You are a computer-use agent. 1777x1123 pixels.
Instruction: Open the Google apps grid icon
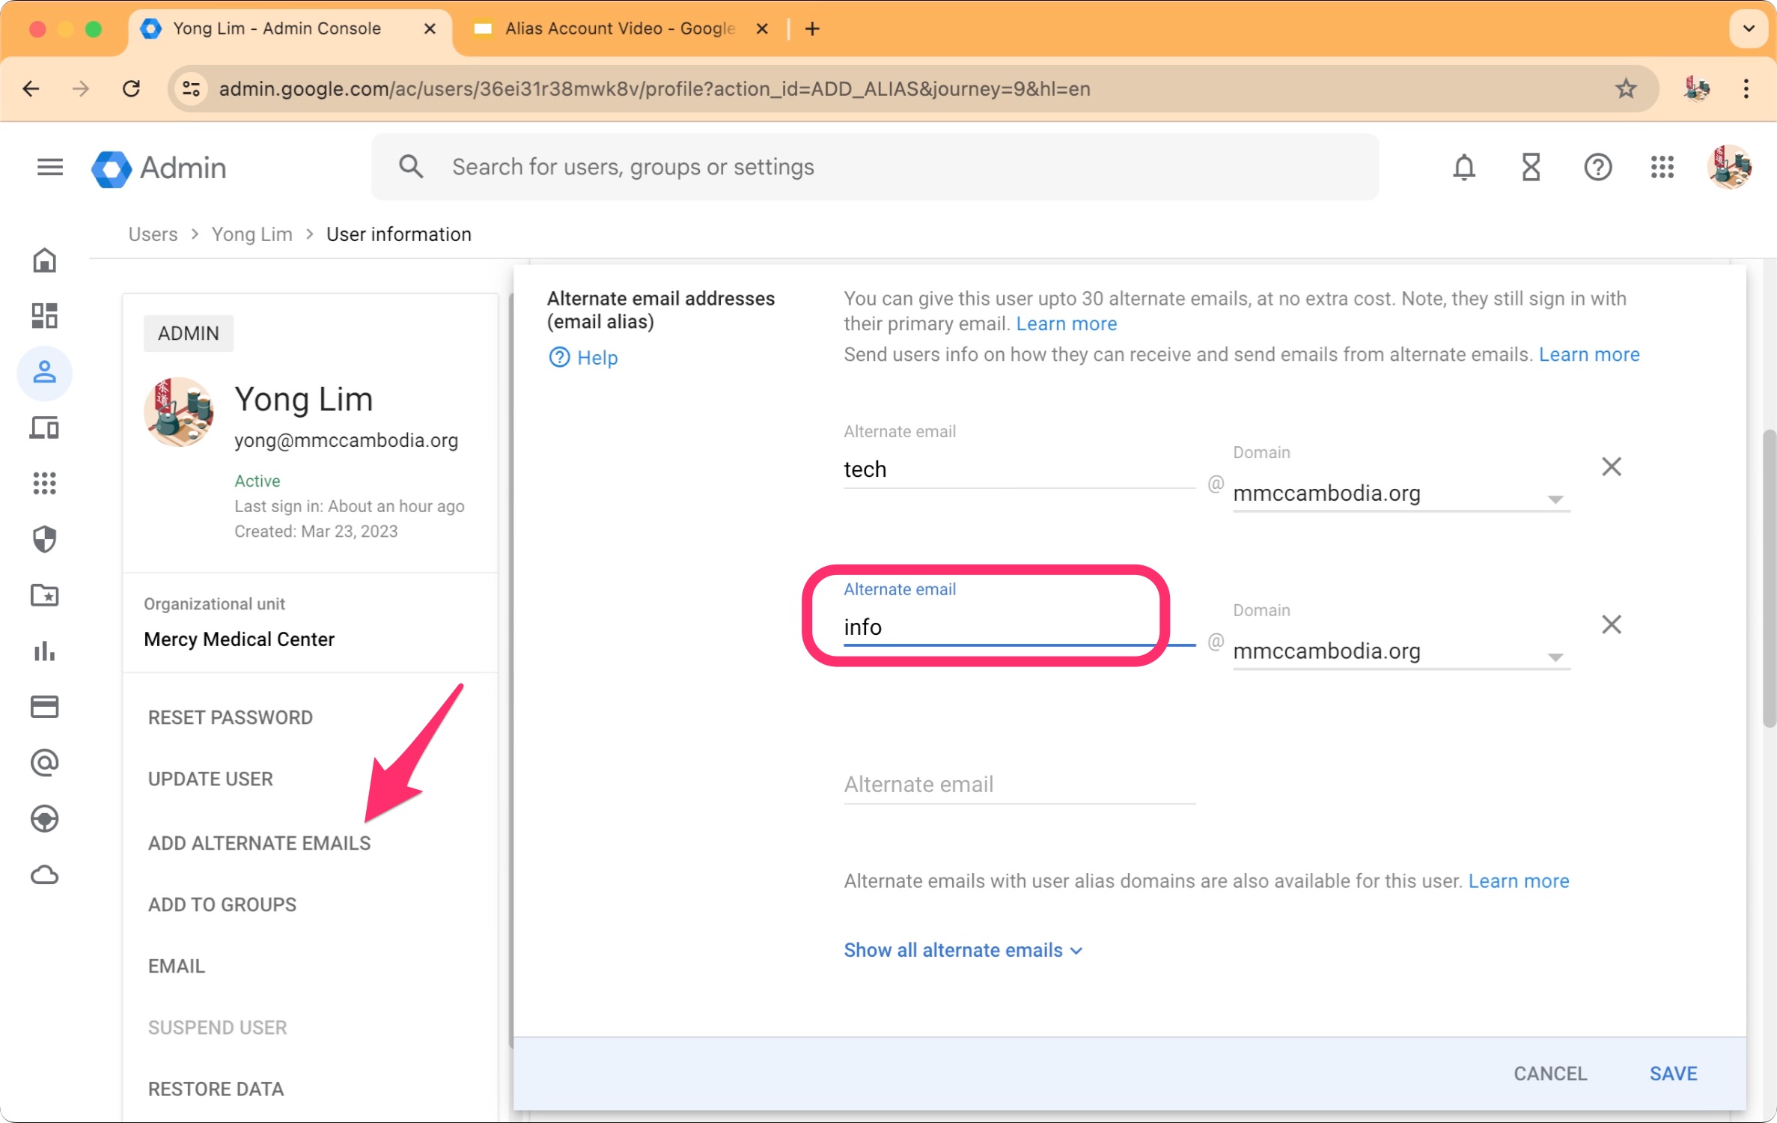coord(1662,167)
